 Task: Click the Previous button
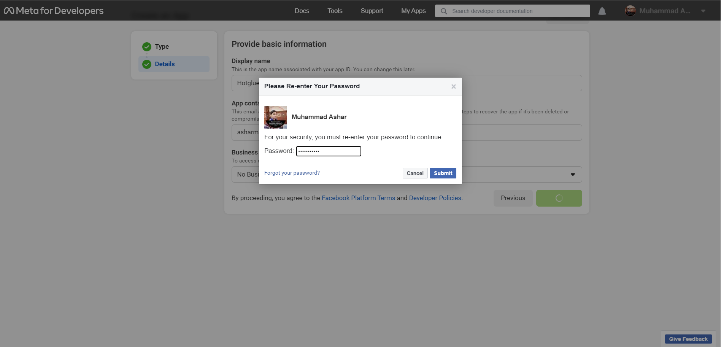click(513, 198)
